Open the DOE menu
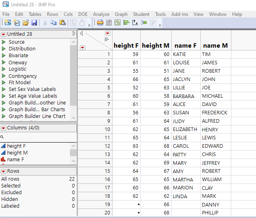This screenshot has width=256, height=218. (83, 14)
